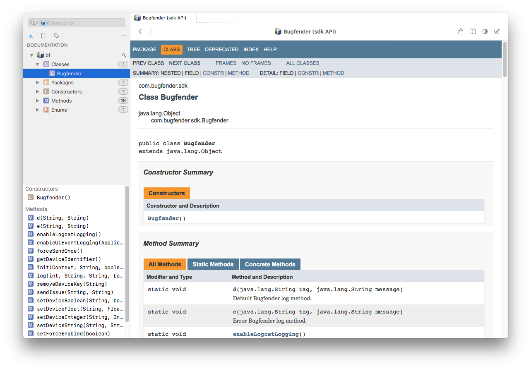This screenshot has width=531, height=371.
Task: Open a new tab with the plus button
Action: [x=201, y=18]
